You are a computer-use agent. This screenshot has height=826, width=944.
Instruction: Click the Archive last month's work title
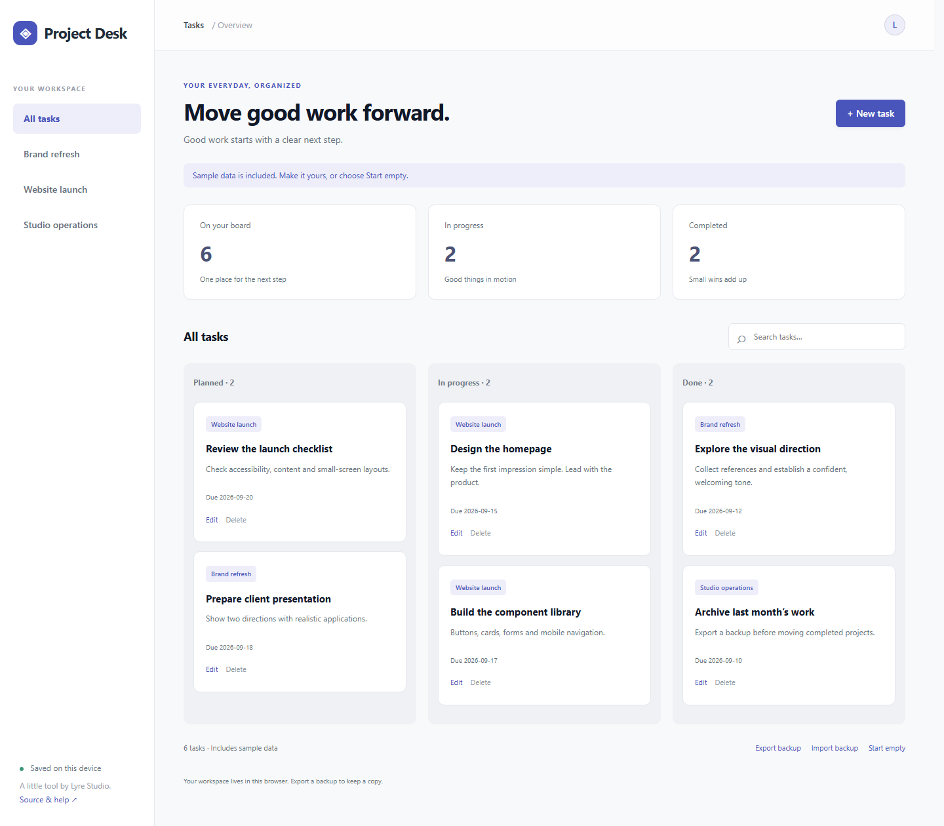click(755, 612)
